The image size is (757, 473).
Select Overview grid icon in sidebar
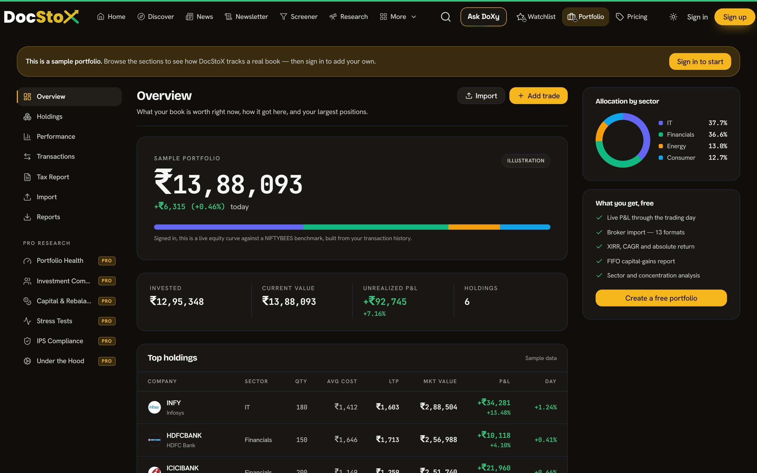pyautogui.click(x=27, y=97)
